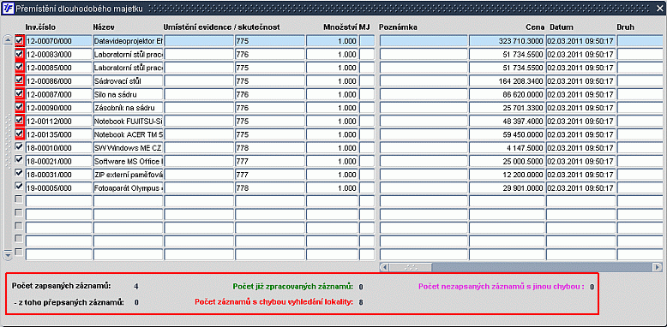Click the Název column header
Viewport: 667px width, 327px height.
tap(104, 27)
